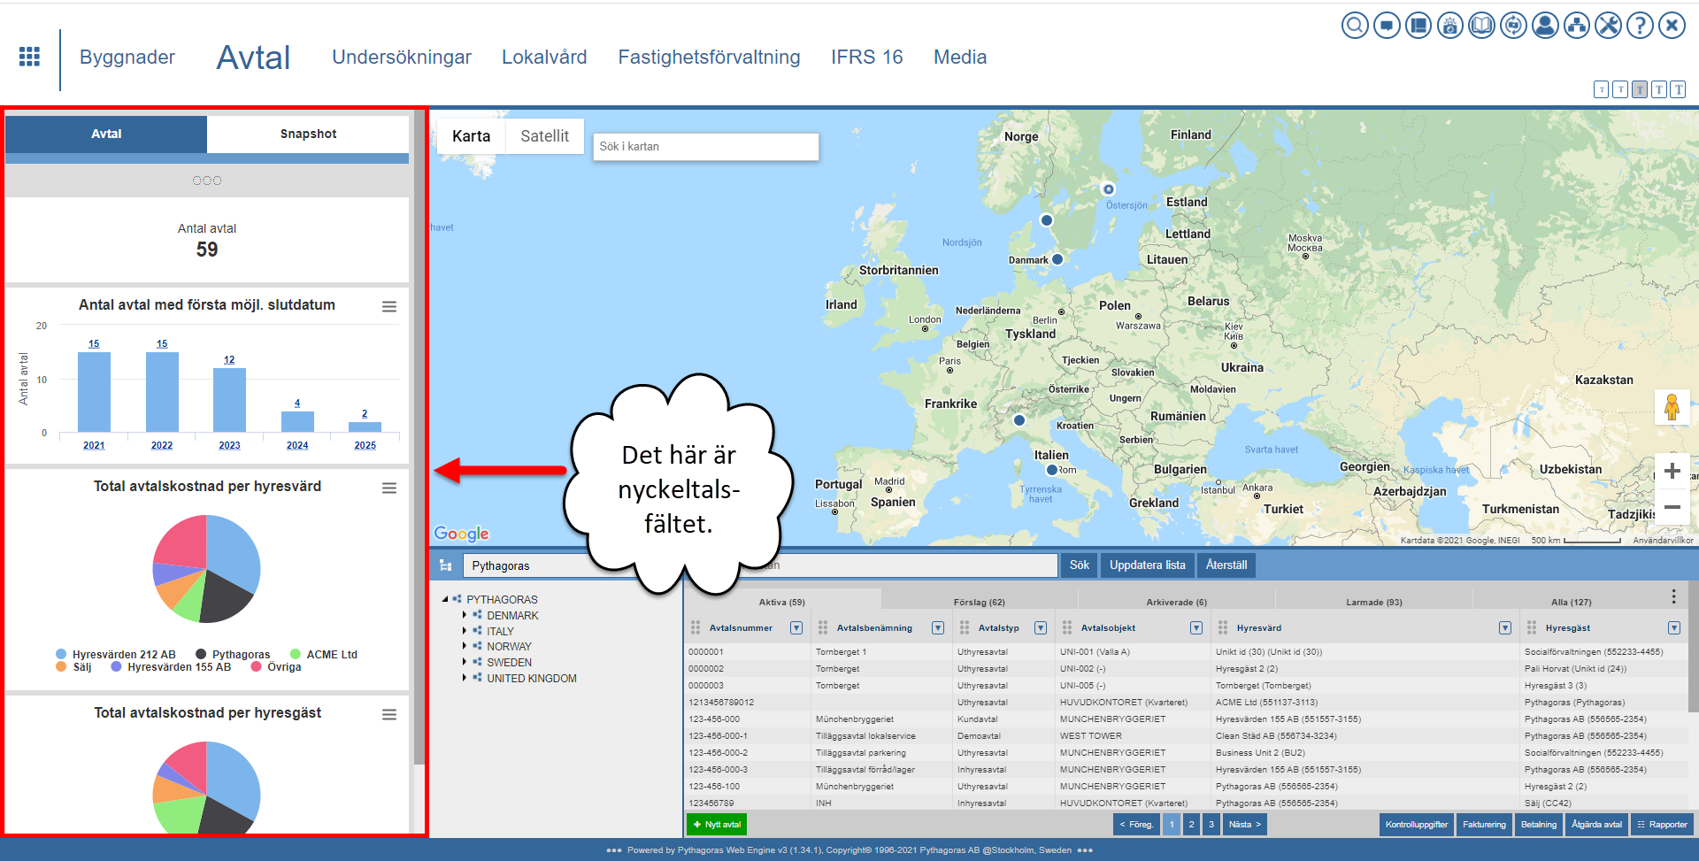The width and height of the screenshot is (1699, 861).
Task: Open the app grid launcher icon
Action: (29, 57)
